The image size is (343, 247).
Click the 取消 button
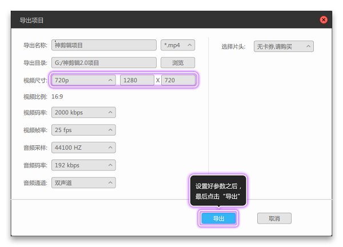274,218
